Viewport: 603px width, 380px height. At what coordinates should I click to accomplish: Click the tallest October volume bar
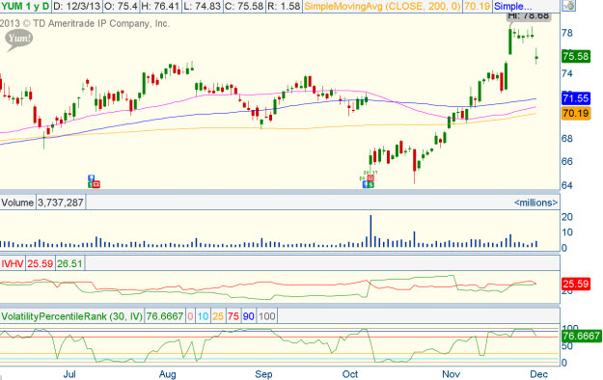point(371,231)
